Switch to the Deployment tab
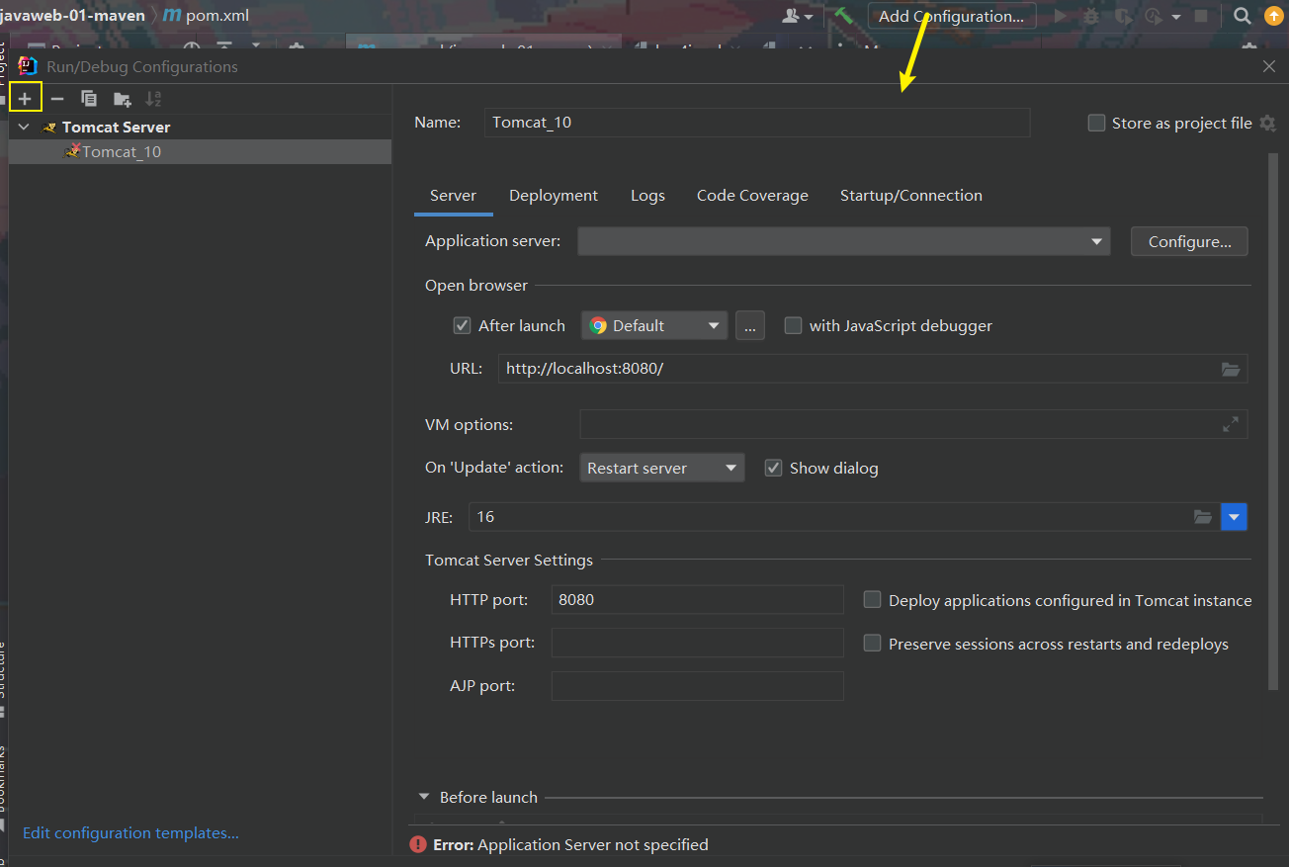 (x=554, y=196)
